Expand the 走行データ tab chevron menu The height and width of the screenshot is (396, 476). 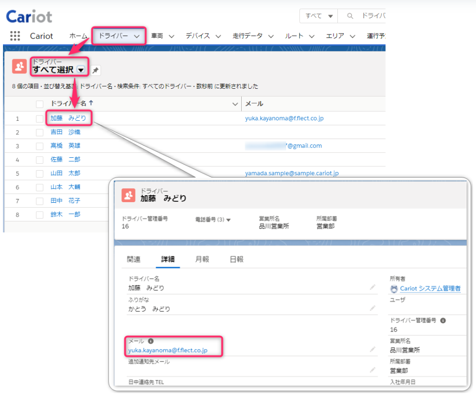tap(271, 36)
